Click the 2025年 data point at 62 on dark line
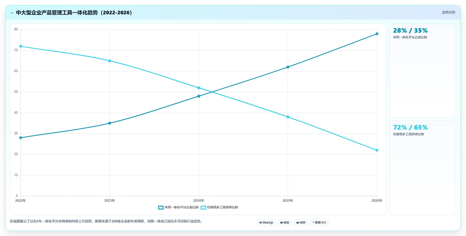466x236 pixels. [x=288, y=67]
